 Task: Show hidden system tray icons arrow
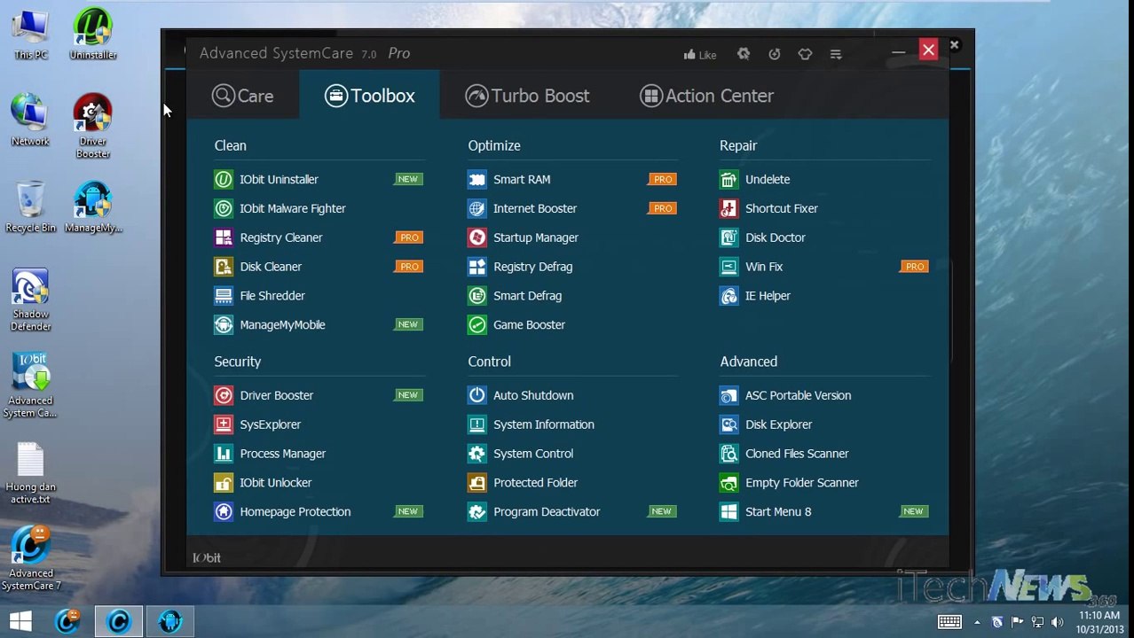coord(977,622)
